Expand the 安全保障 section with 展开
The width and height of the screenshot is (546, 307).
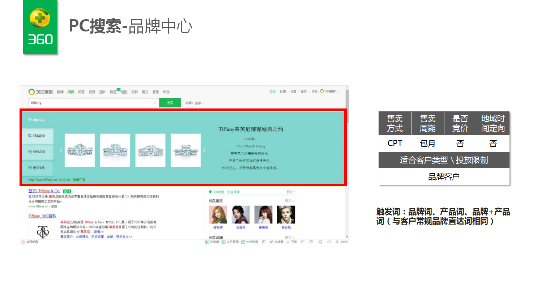291,192
